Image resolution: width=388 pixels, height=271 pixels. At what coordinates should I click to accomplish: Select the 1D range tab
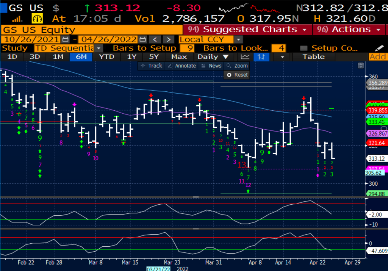pos(12,57)
